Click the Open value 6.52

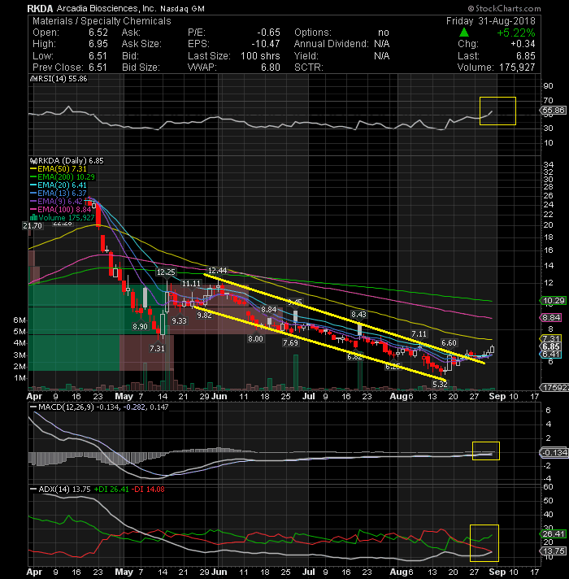pos(98,33)
